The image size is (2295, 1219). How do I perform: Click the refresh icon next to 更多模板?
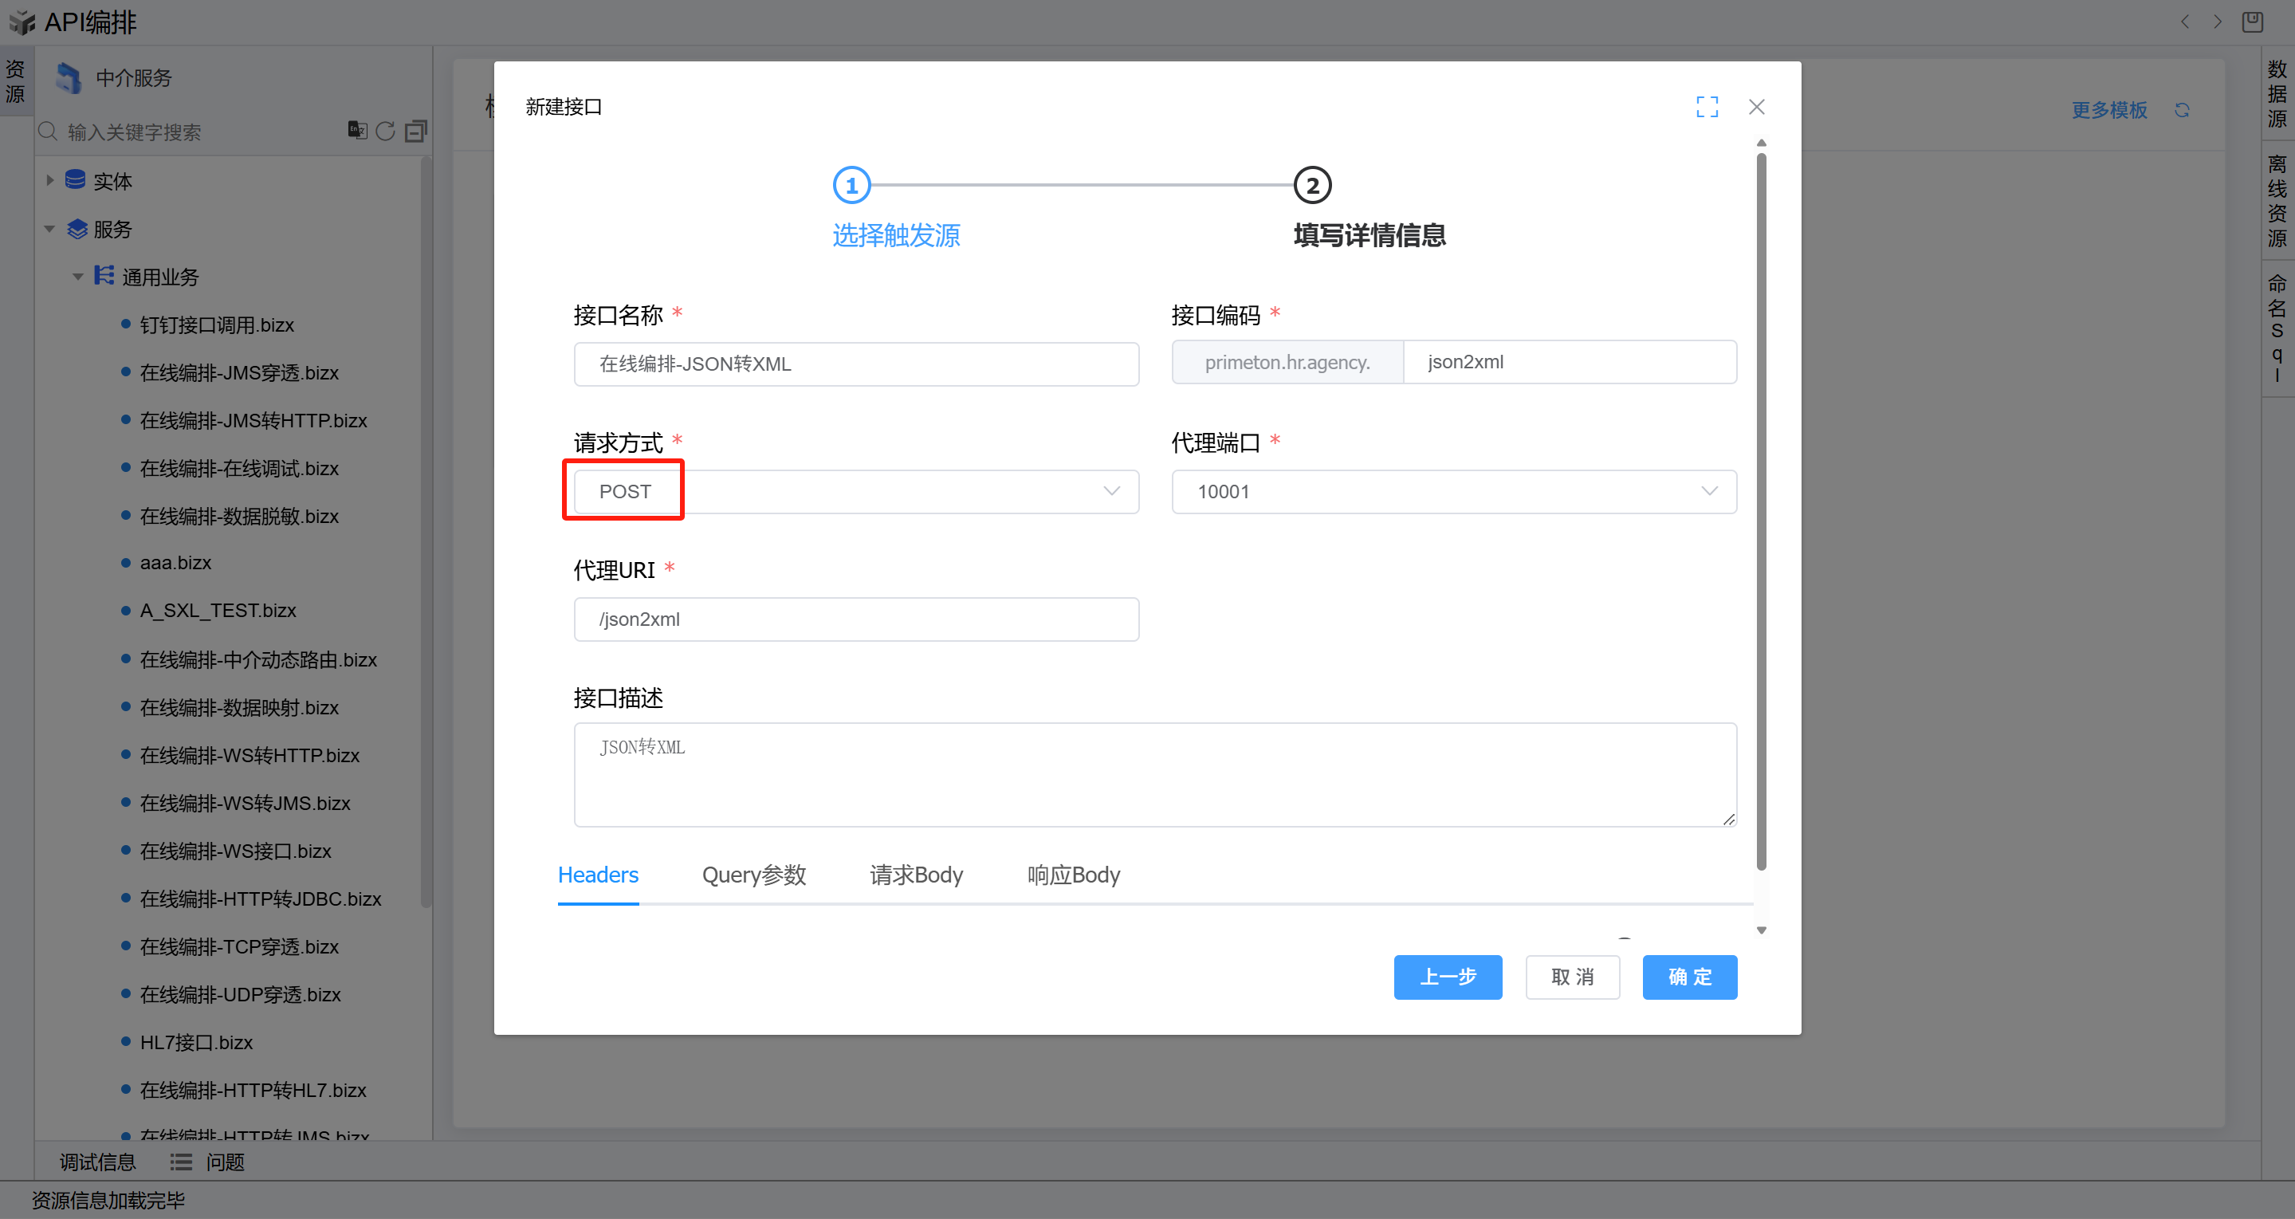coord(2181,109)
